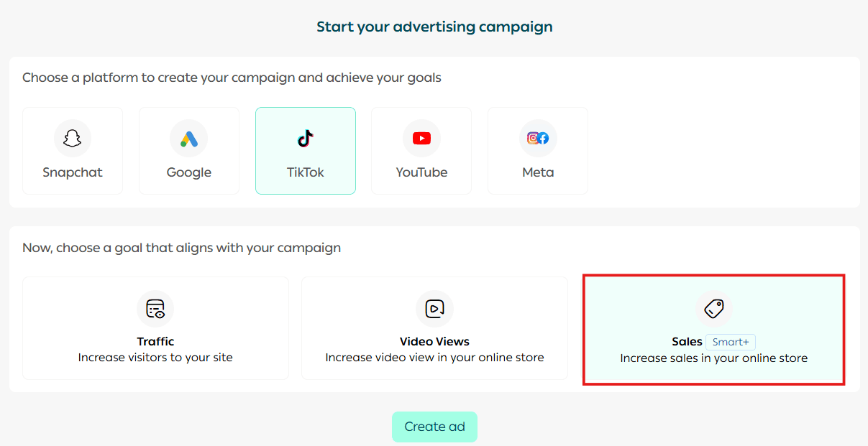Choose the 'Video Views' goal title

[434, 342]
